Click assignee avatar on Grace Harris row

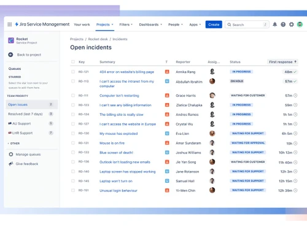(x=212, y=95)
